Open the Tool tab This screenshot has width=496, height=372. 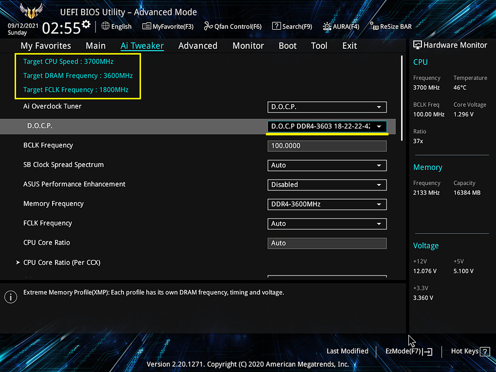click(319, 46)
